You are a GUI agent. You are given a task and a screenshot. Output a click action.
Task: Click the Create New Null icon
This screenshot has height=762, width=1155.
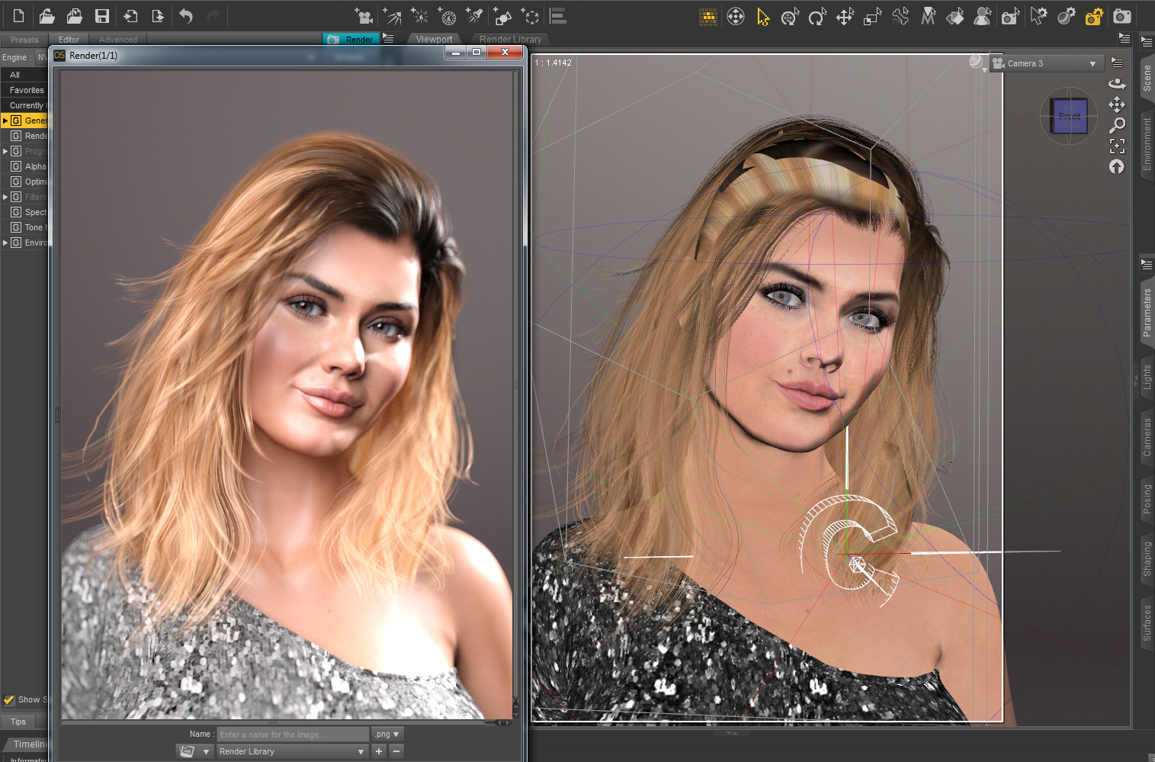(x=530, y=16)
